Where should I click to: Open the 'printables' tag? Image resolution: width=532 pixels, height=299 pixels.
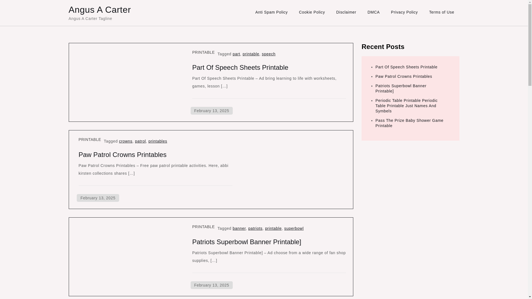coord(158,141)
